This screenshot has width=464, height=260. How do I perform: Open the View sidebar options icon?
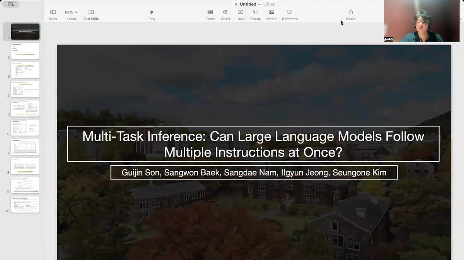(x=53, y=12)
